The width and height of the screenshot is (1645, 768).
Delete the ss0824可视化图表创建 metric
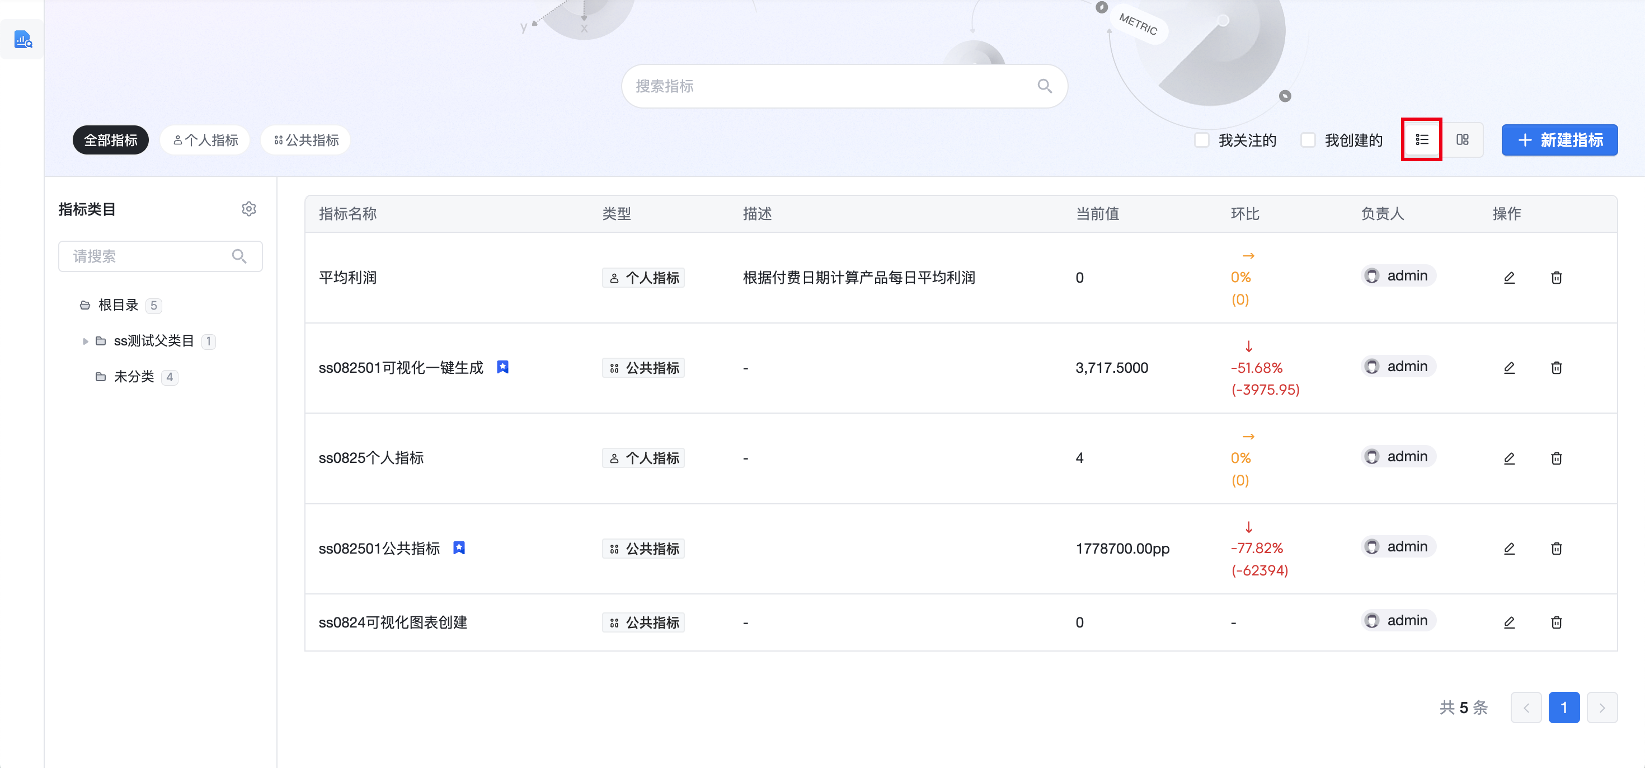click(1556, 622)
